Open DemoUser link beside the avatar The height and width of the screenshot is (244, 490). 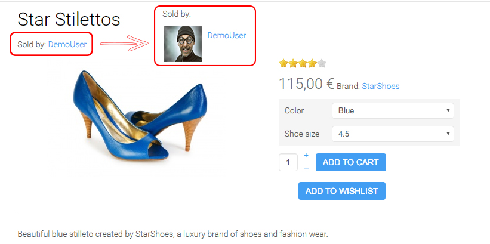pos(226,35)
